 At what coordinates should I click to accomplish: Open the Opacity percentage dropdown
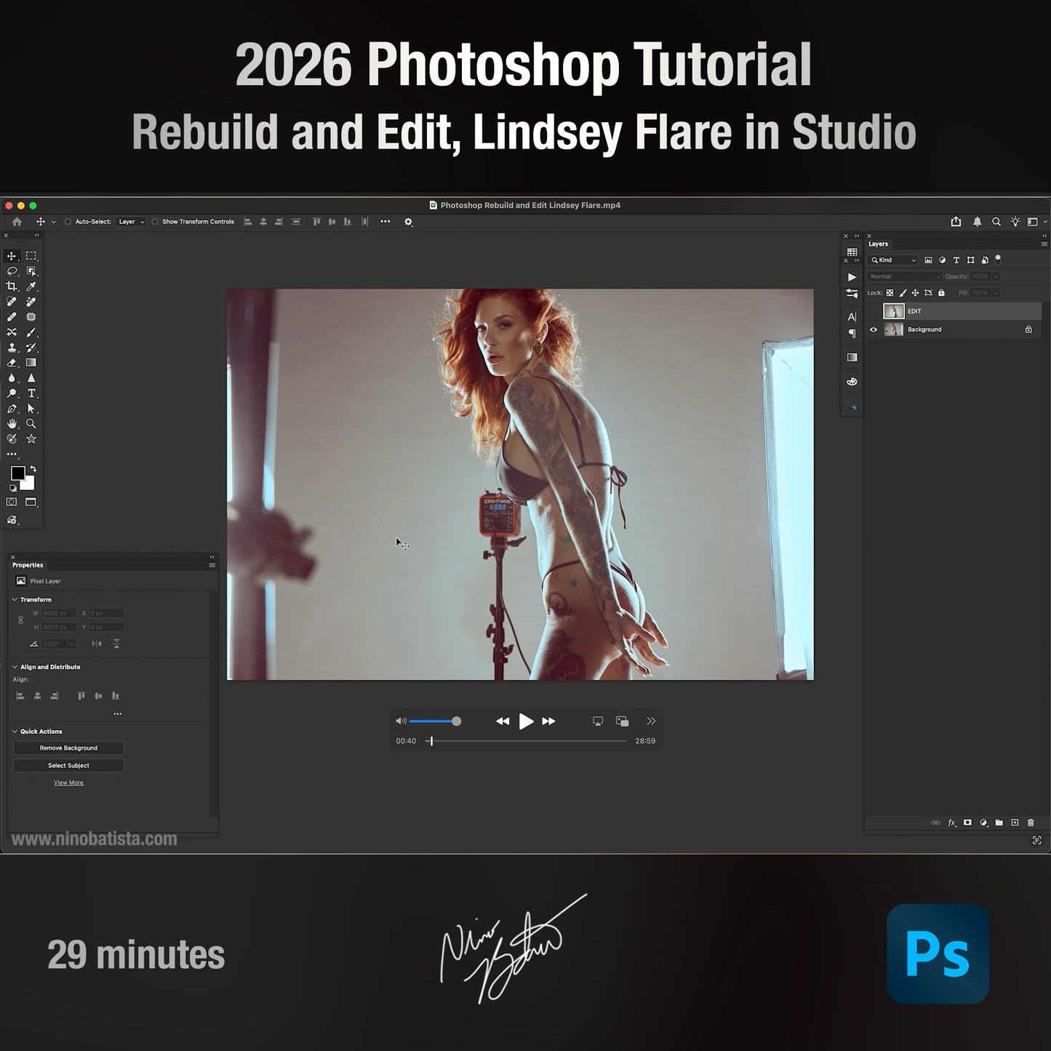click(x=996, y=276)
